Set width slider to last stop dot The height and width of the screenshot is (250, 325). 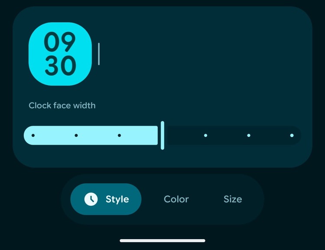(292, 135)
